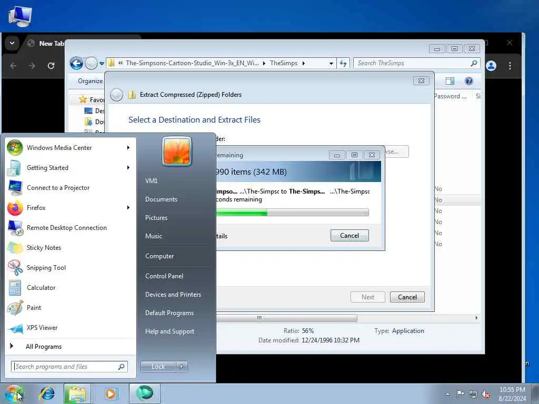Click the Explorer forward arrow button

(91, 63)
